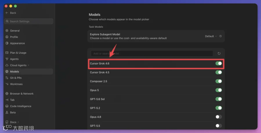Select Plan & Usage section
This screenshot has height=133, width=261.
(x=29, y=53)
